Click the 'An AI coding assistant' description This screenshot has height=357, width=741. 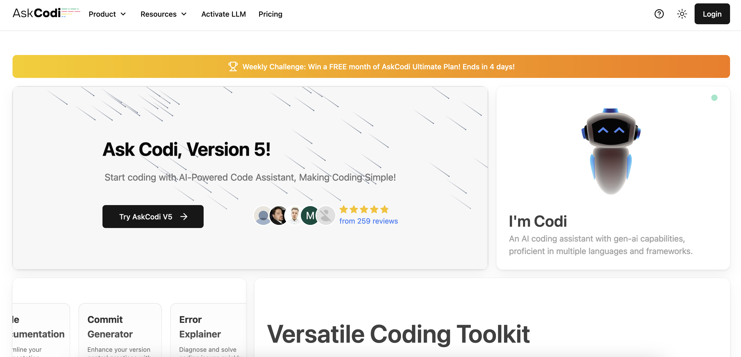pyautogui.click(x=601, y=245)
